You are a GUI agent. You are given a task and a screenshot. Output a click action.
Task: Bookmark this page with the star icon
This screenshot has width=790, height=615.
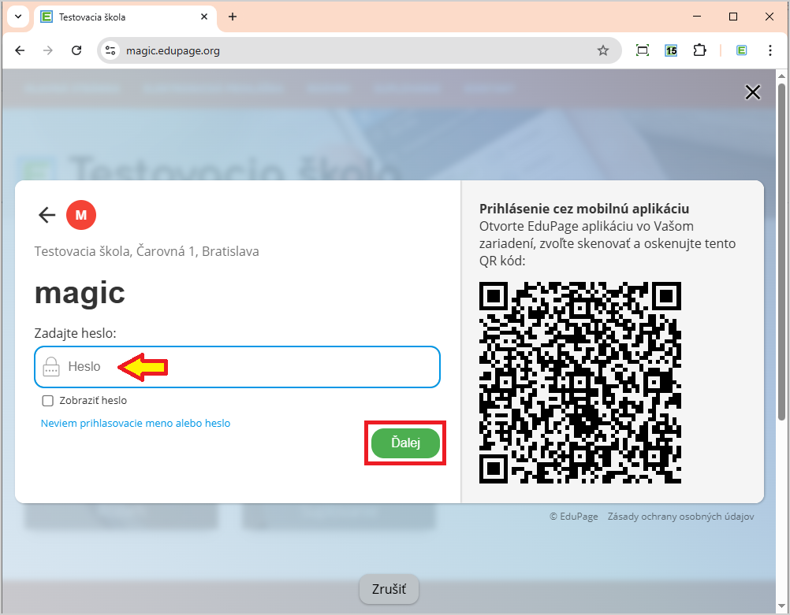(603, 50)
